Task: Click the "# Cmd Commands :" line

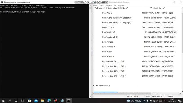Action: coord(101,86)
